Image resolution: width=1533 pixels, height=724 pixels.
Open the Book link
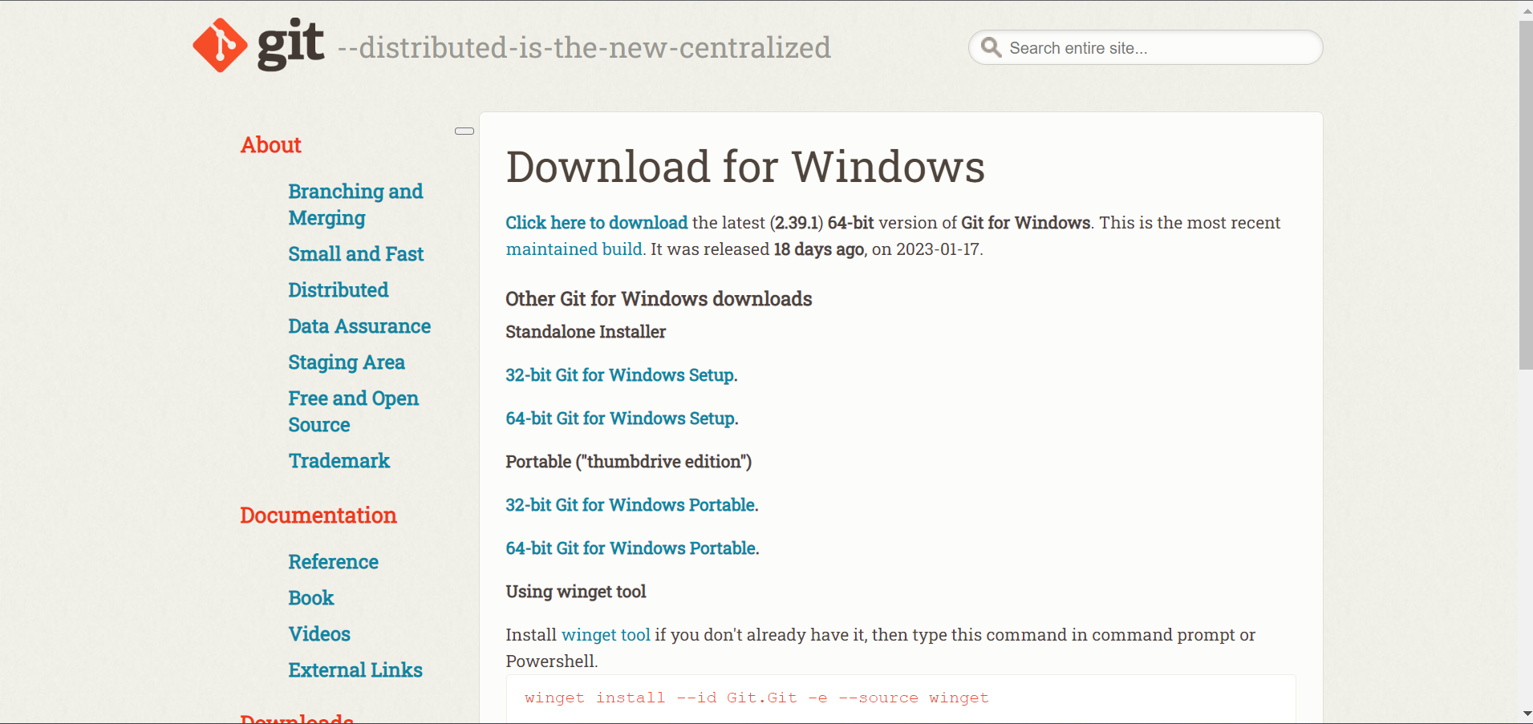(x=311, y=598)
